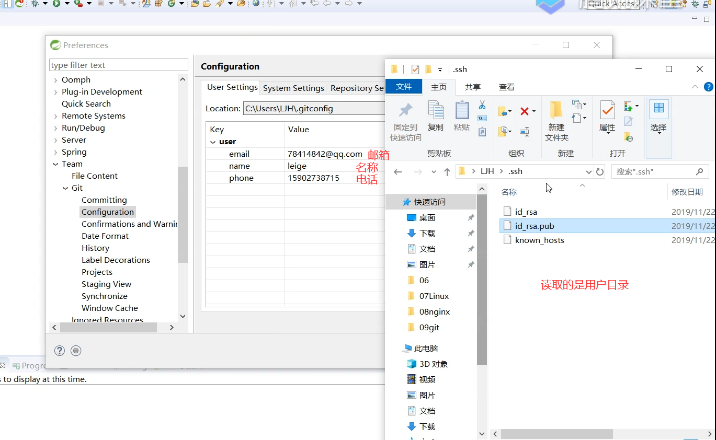Select the Configuration tree item under Git

click(x=108, y=212)
